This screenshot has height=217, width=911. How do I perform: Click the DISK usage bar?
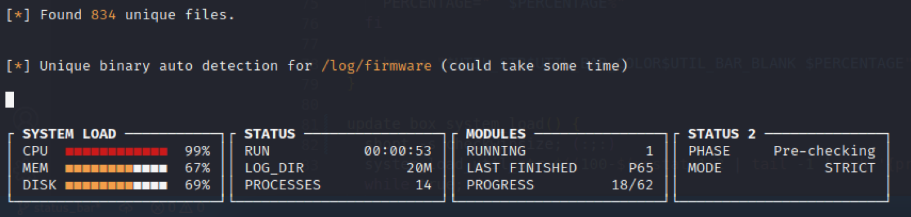point(116,185)
